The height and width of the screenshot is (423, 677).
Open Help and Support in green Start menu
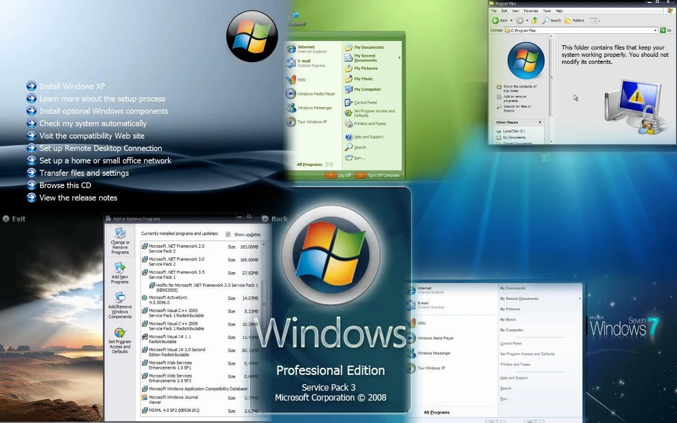(x=364, y=137)
